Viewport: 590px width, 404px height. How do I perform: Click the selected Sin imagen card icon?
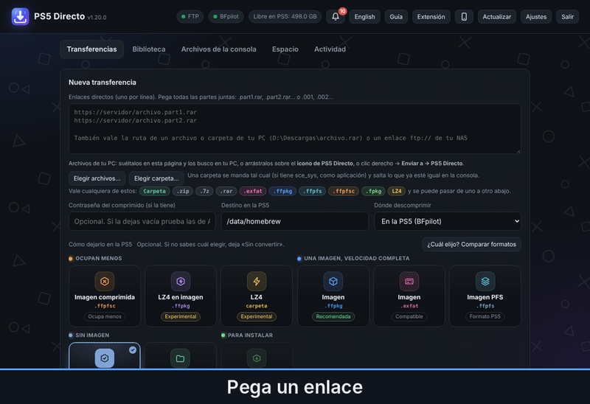[105, 358]
